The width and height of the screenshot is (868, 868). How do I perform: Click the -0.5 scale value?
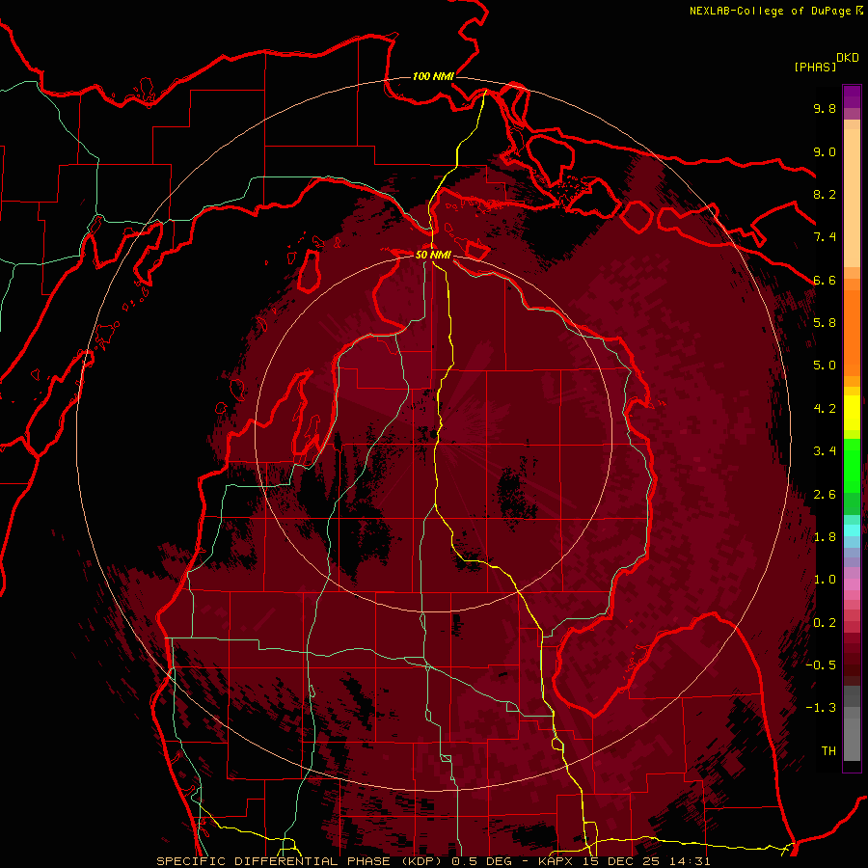pyautogui.click(x=821, y=665)
